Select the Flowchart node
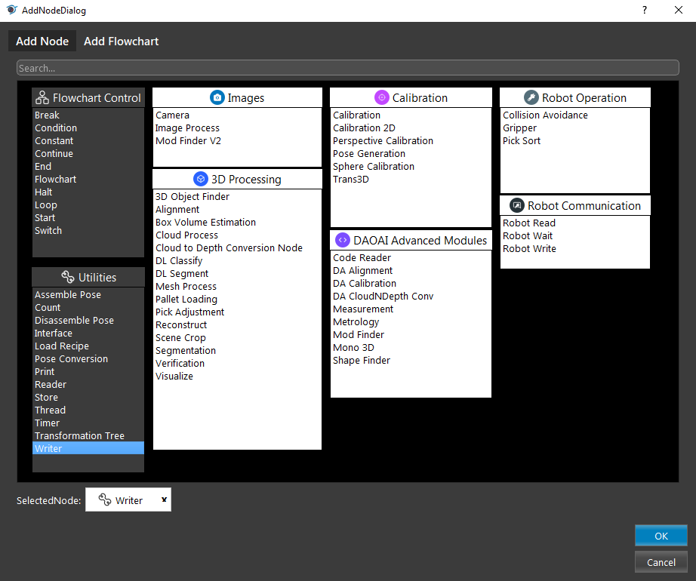 56,179
